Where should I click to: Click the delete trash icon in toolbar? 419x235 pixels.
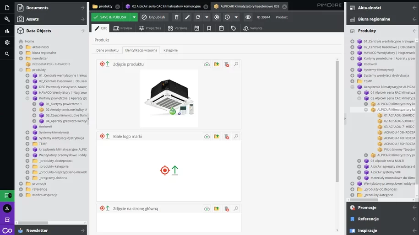pos(176,17)
